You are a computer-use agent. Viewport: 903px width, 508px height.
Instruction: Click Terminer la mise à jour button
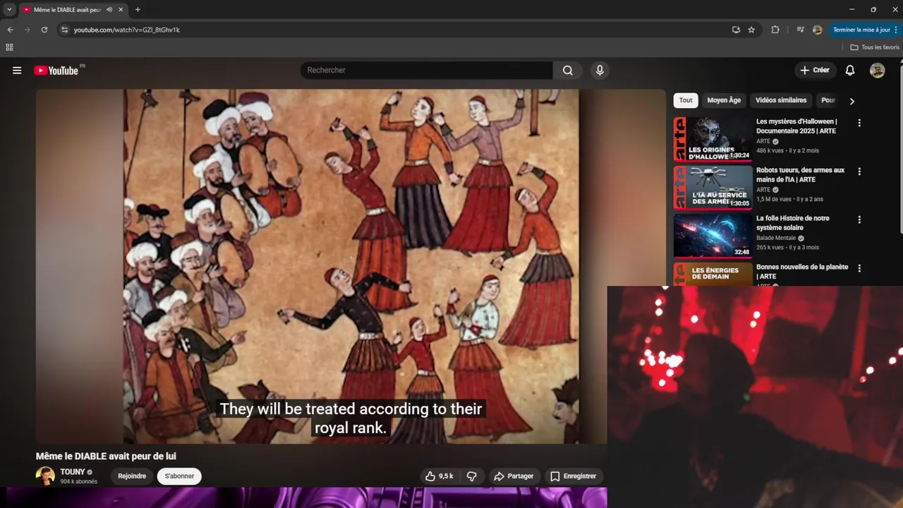861,30
